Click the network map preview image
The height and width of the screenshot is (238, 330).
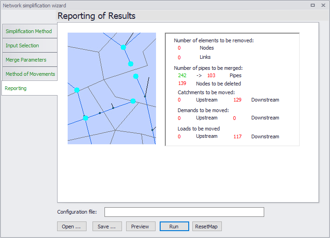(x=112, y=88)
